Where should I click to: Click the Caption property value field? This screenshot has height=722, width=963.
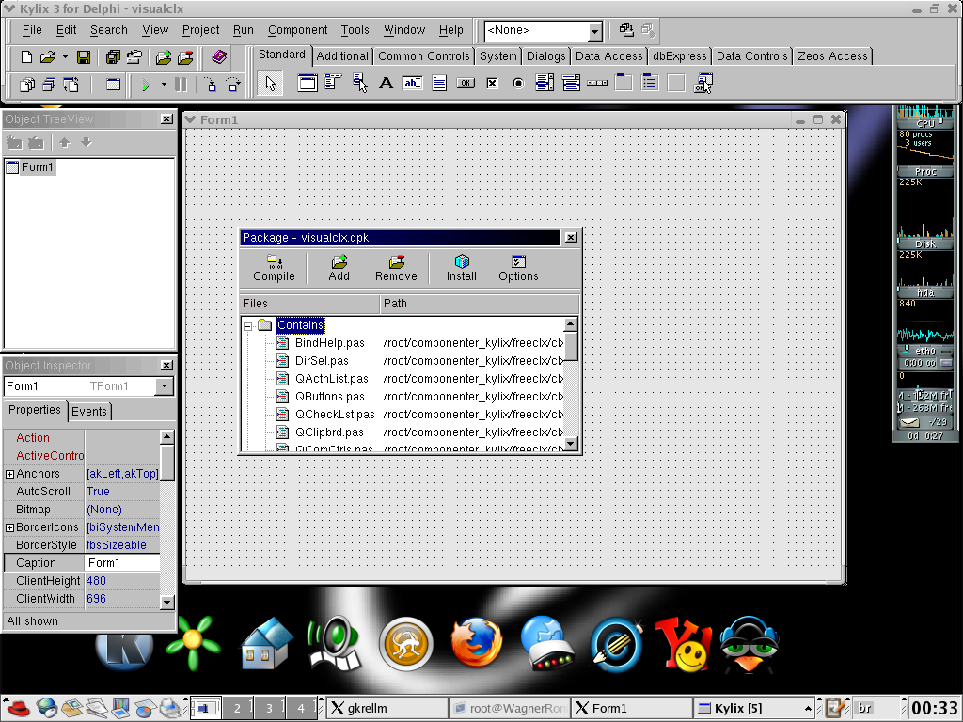coord(122,563)
